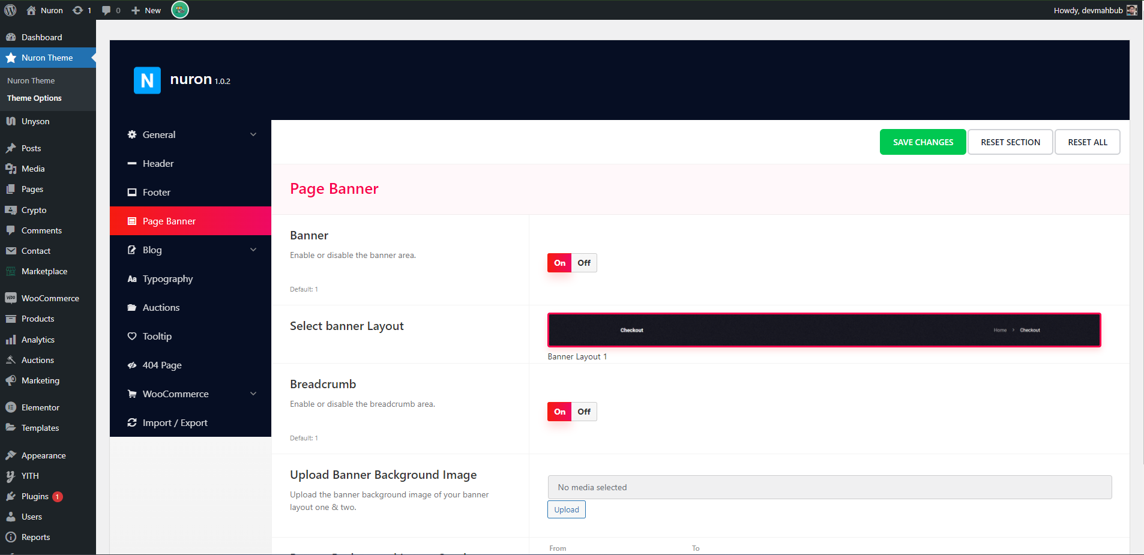1144x555 pixels.
Task: Open the Nuron site home icon
Action: 31,10
